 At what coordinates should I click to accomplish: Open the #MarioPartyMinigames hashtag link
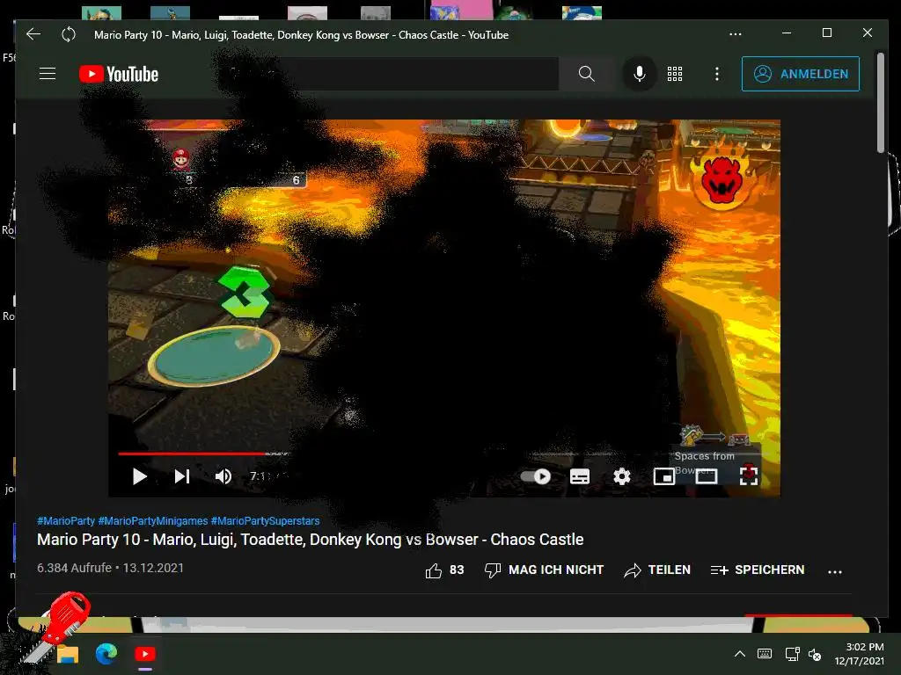tap(153, 521)
